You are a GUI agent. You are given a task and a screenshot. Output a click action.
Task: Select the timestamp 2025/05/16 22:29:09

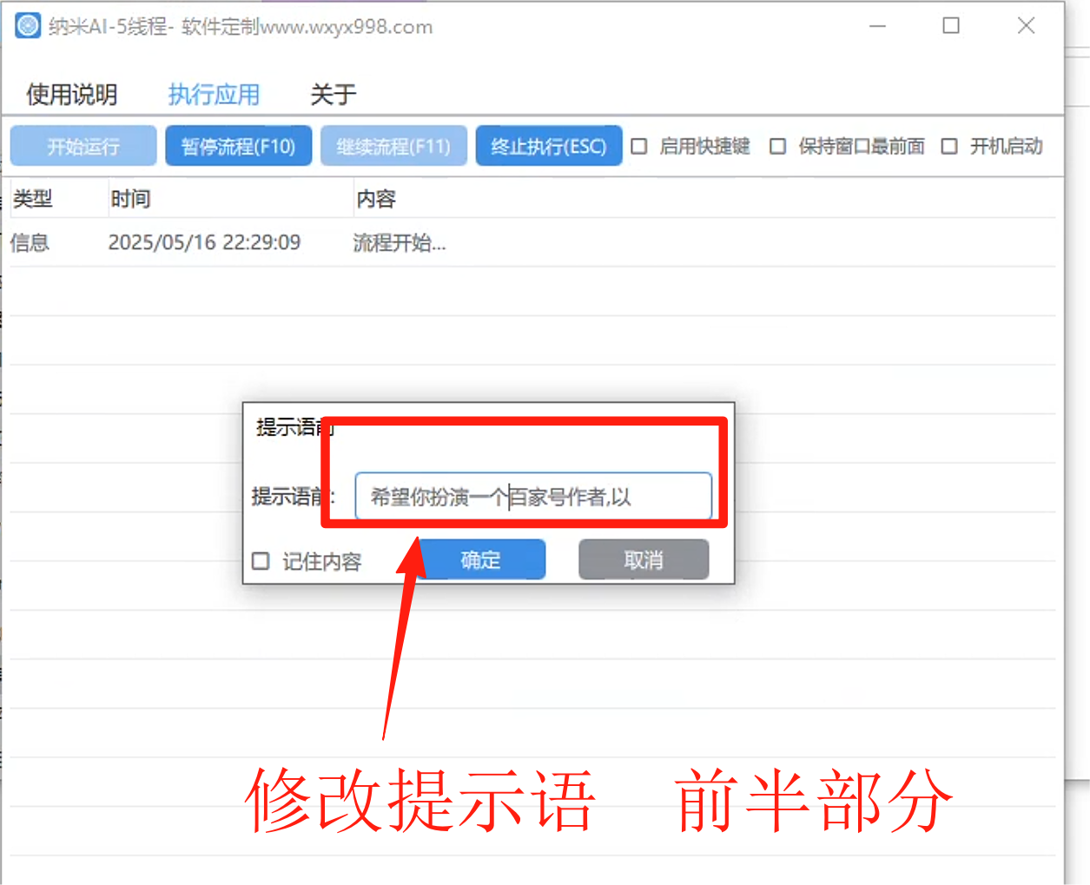tap(204, 242)
